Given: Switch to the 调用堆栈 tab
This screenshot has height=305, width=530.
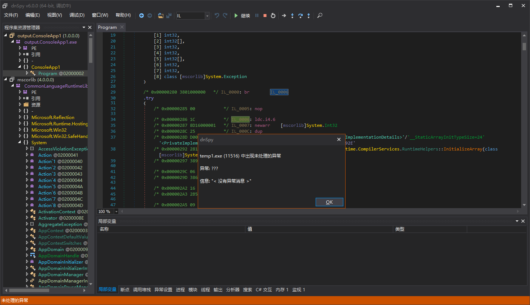Looking at the screenshot, I should click(142, 290).
